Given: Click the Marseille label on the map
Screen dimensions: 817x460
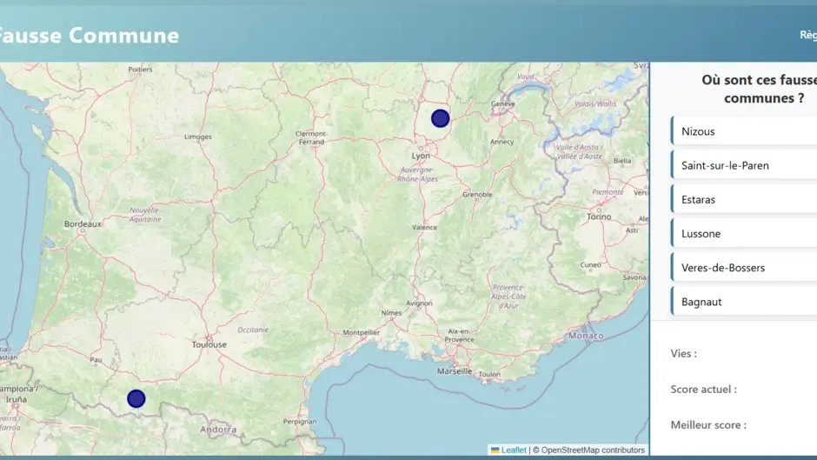Looking at the screenshot, I should tap(455, 370).
